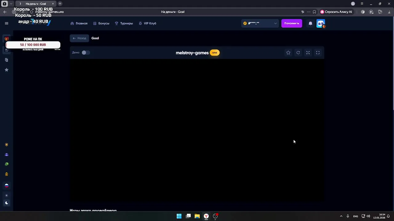Open the Yandex Browser taskbar icon
The width and height of the screenshot is (394, 221).
click(206, 216)
